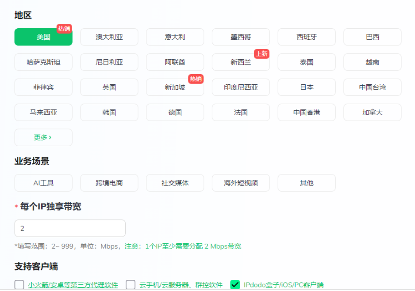Select 中国香港 region

[307, 113]
